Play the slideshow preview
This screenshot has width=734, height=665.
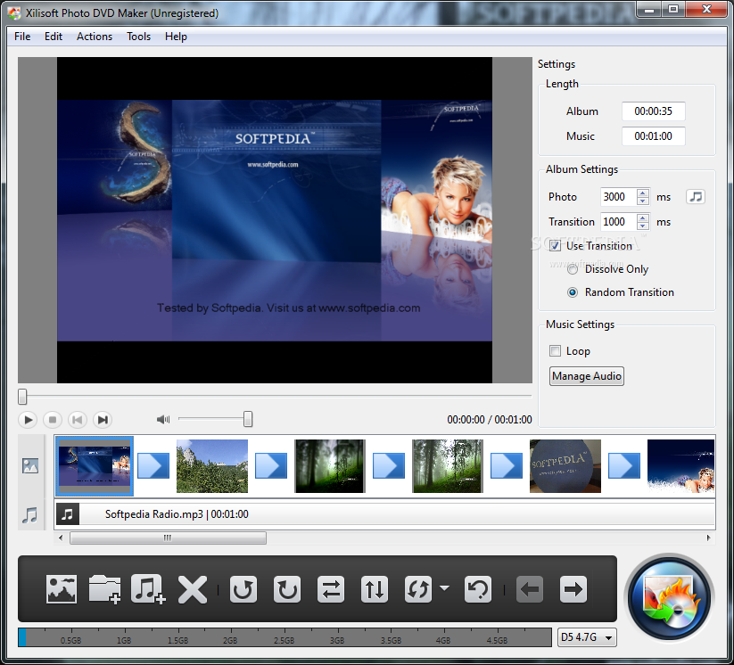(x=28, y=420)
